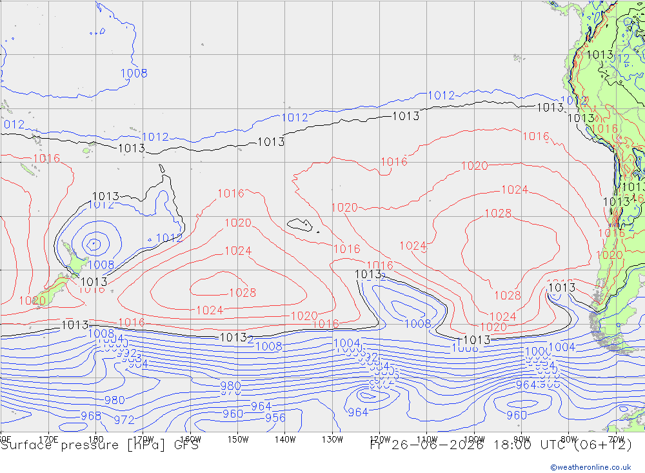Select the 170E longitude label

coord(48,439)
